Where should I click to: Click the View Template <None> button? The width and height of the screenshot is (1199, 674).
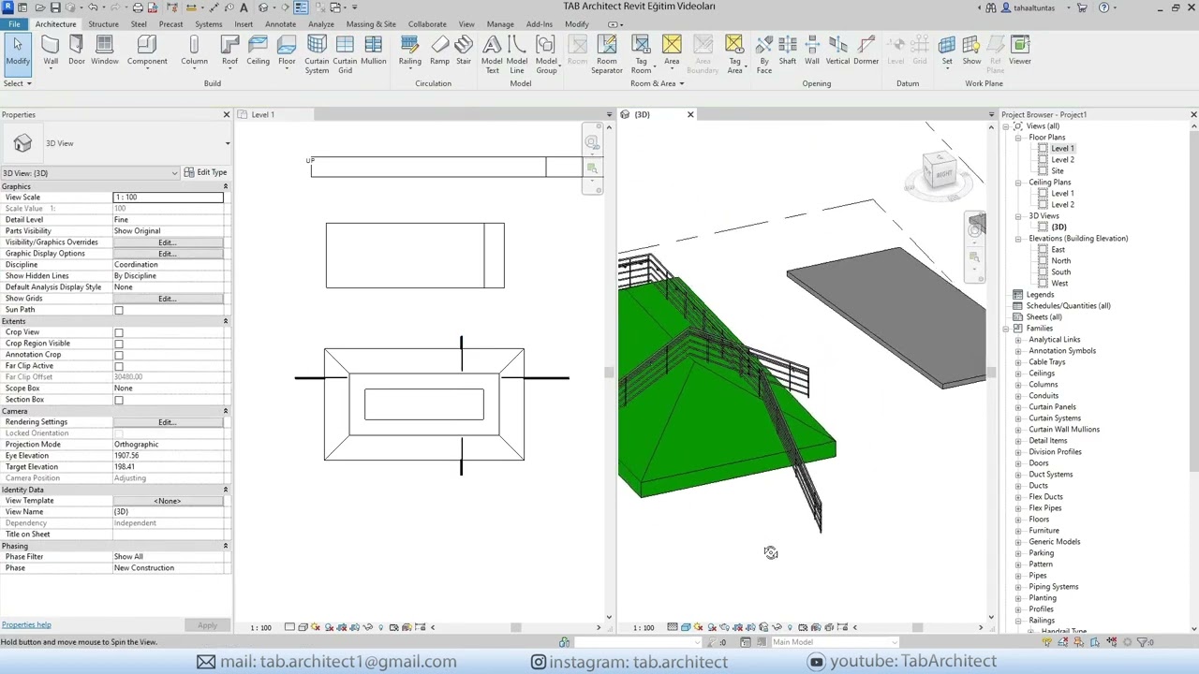tap(168, 501)
